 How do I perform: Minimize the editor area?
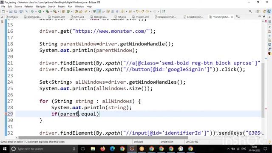tap(260, 16)
